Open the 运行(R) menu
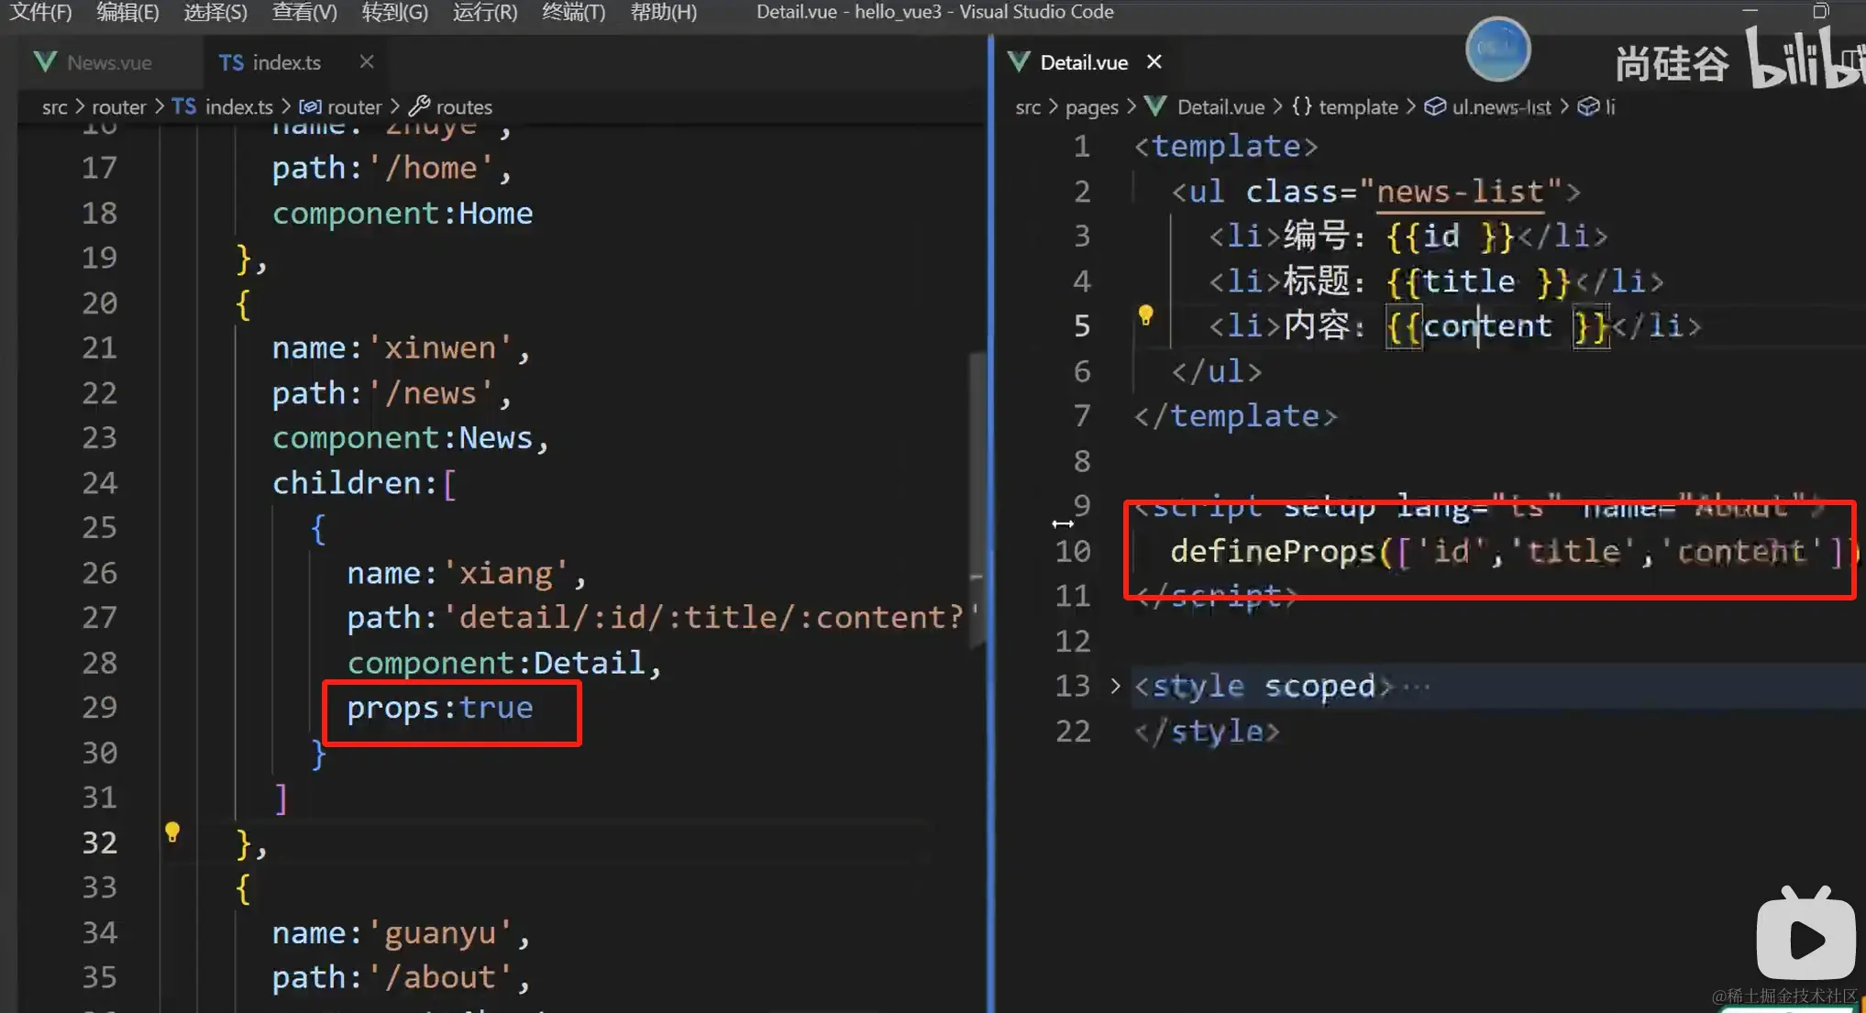This screenshot has width=1866, height=1013. (x=484, y=12)
